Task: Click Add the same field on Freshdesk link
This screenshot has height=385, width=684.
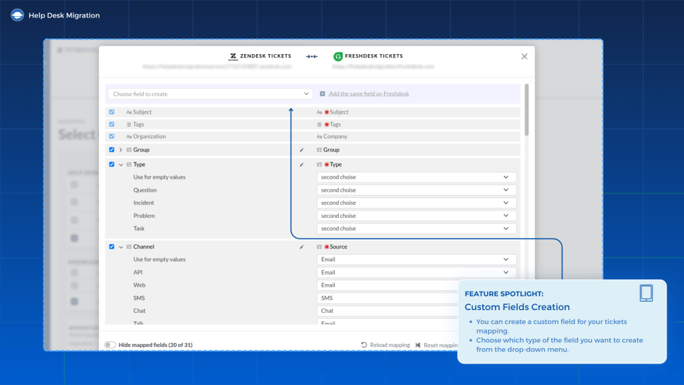Action: pyautogui.click(x=369, y=94)
